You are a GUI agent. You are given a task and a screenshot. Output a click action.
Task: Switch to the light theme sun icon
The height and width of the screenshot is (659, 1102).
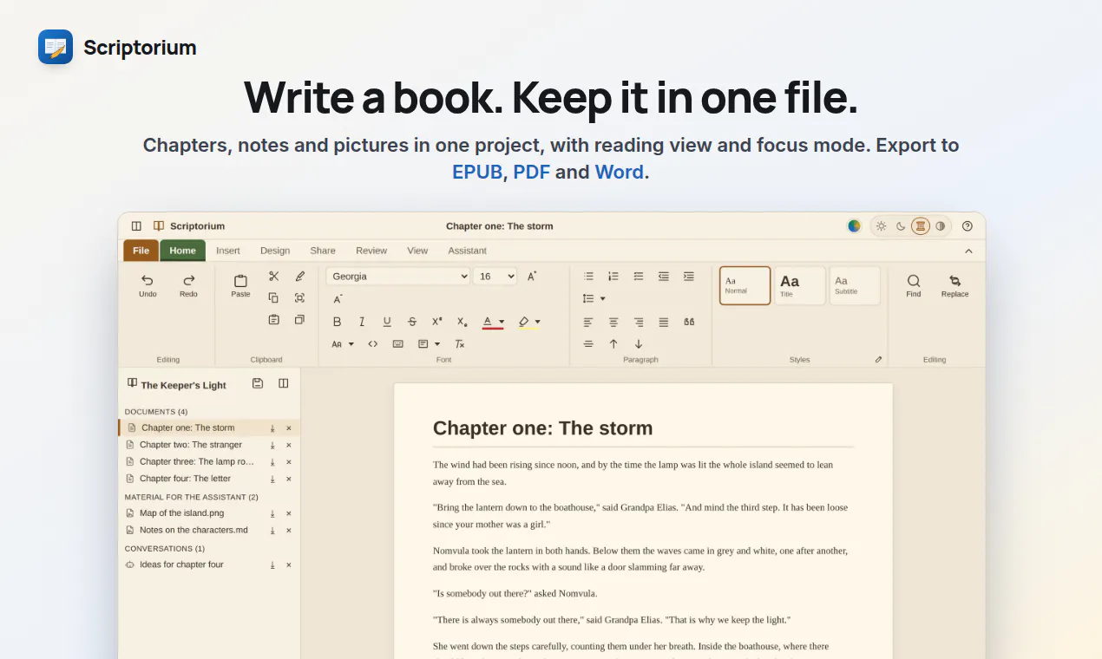[x=882, y=226]
